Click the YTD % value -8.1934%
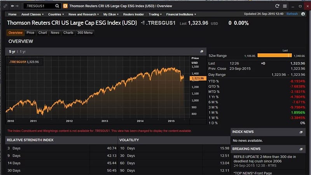 click(297, 81)
